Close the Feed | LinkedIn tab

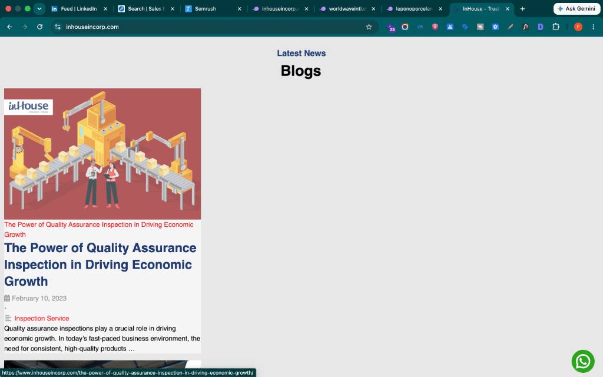105,9
